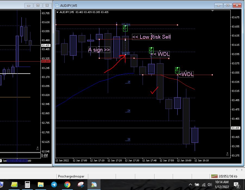The height and width of the screenshot is (190, 245).
Task: Click the '3X' level label
Action: coord(129,139)
